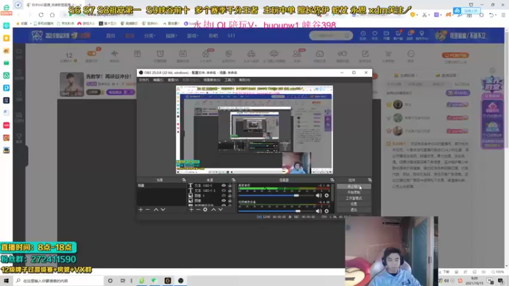This screenshot has height=286, width=509.
Task: Open the 首页 tab on site navigation
Action: pos(111,36)
